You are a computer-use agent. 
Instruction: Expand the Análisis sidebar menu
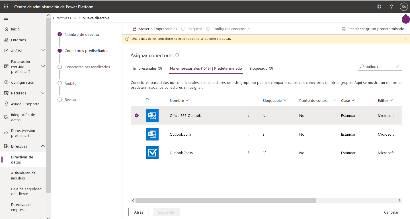point(43,50)
